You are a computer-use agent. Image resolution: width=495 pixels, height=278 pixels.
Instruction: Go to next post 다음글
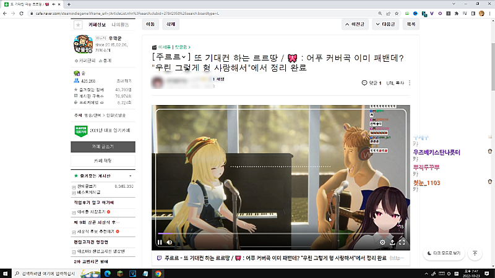(x=385, y=24)
